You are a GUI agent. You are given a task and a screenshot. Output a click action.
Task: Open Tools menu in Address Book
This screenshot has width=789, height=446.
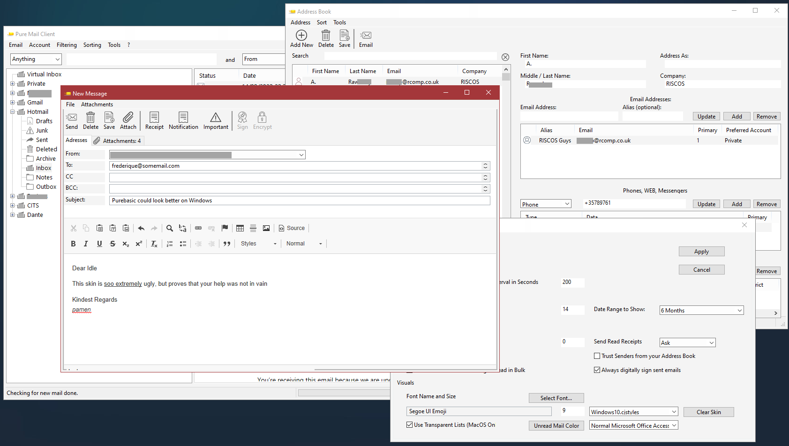click(339, 22)
